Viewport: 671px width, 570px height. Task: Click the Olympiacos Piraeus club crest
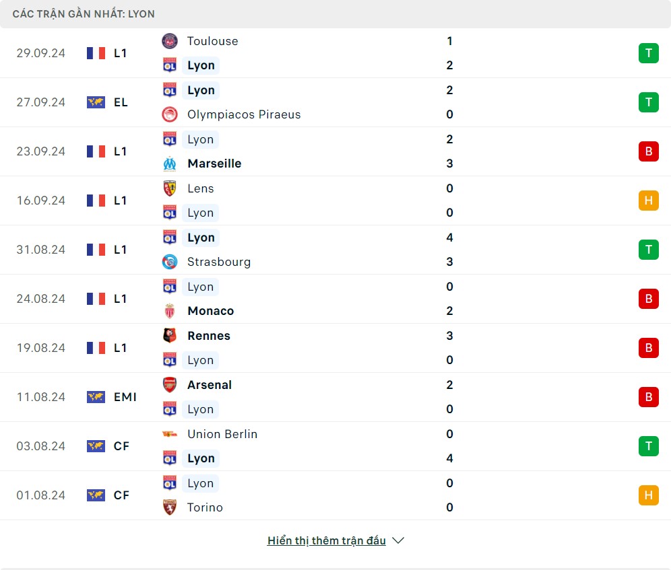(x=170, y=114)
